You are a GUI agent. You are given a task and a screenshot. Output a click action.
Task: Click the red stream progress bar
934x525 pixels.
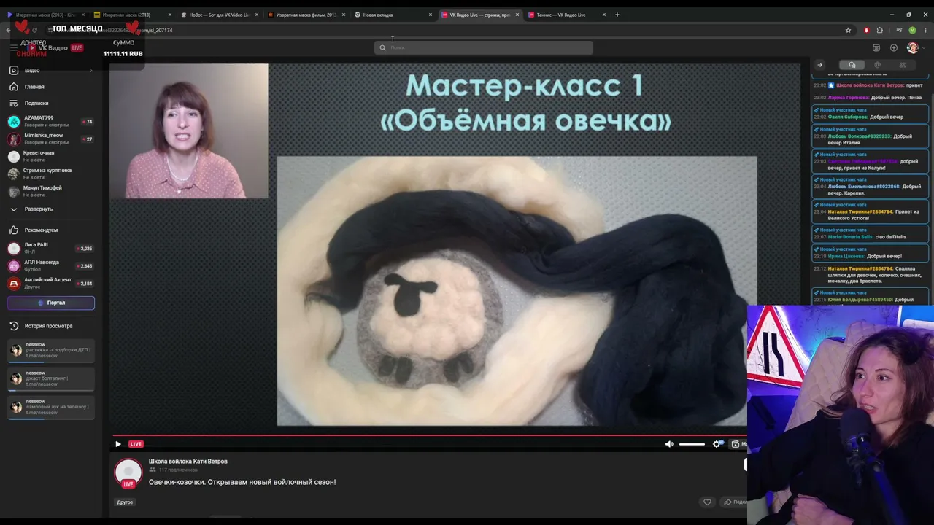coord(428,435)
